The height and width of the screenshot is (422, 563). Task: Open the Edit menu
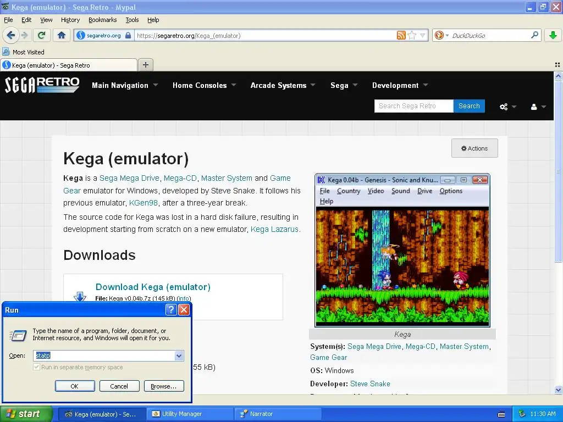click(x=26, y=20)
